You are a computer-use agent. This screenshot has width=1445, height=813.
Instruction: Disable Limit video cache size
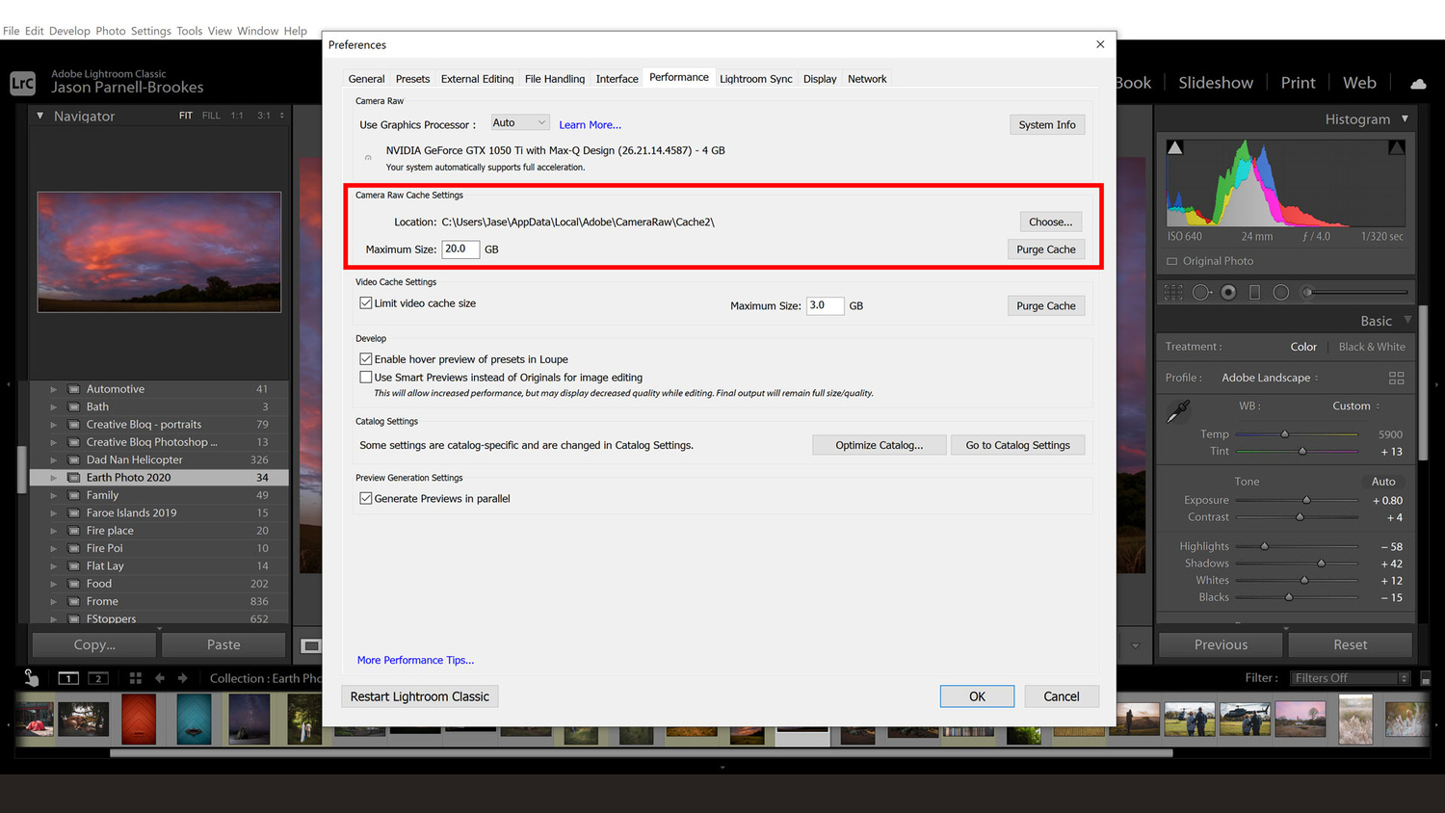(x=366, y=302)
